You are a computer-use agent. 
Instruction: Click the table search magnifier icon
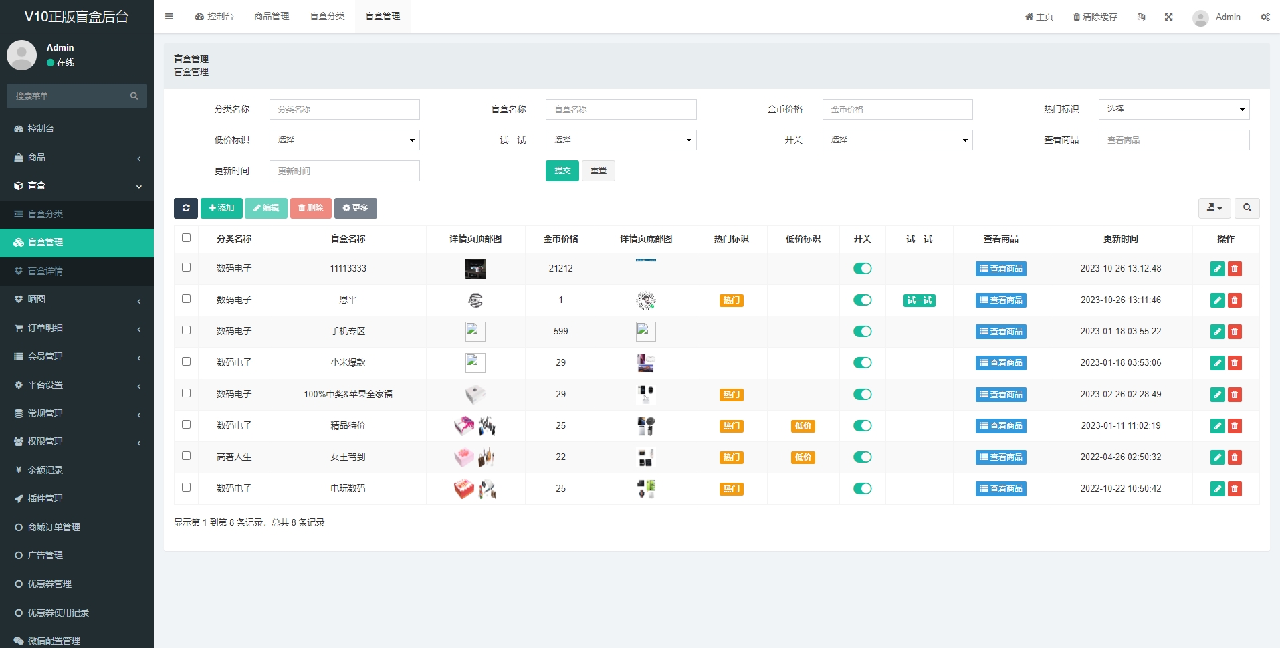[1247, 208]
